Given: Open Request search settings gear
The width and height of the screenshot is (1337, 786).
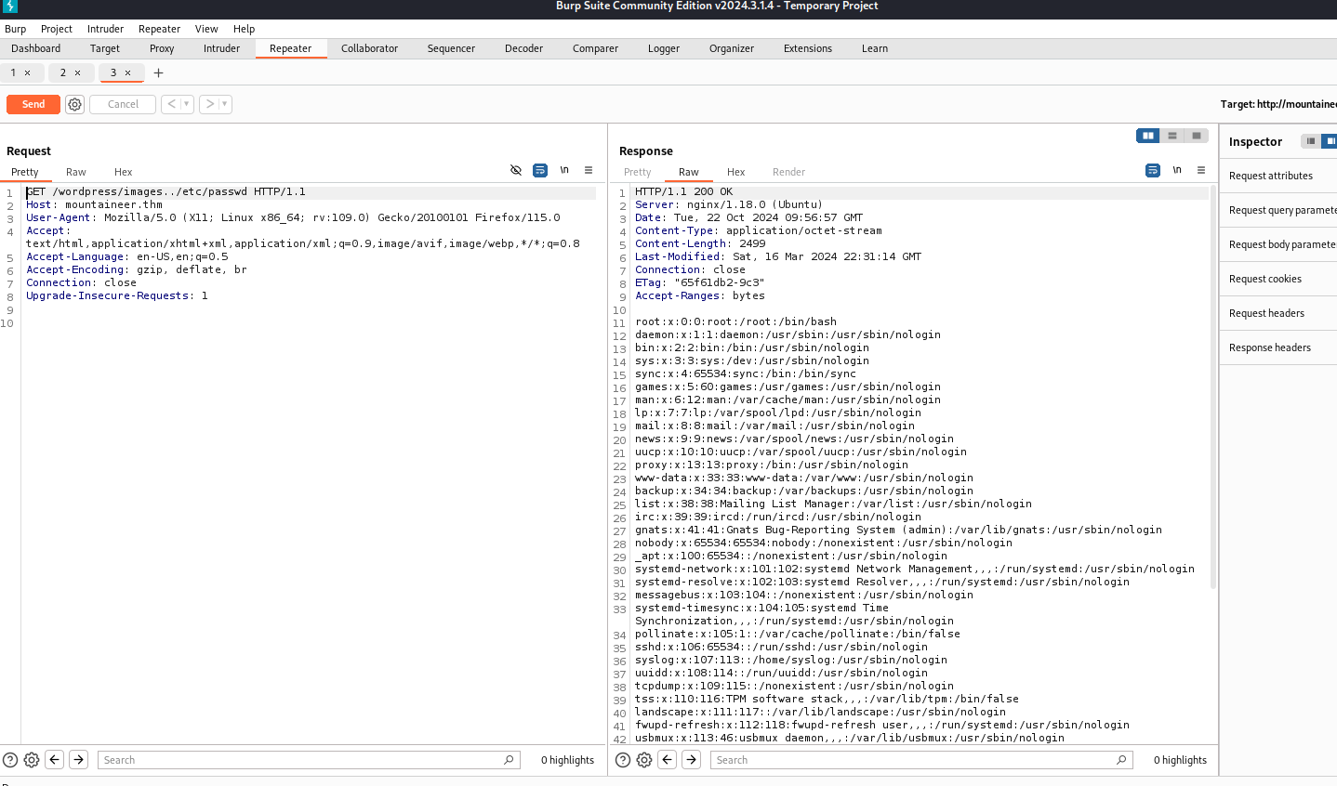Looking at the screenshot, I should [x=32, y=760].
